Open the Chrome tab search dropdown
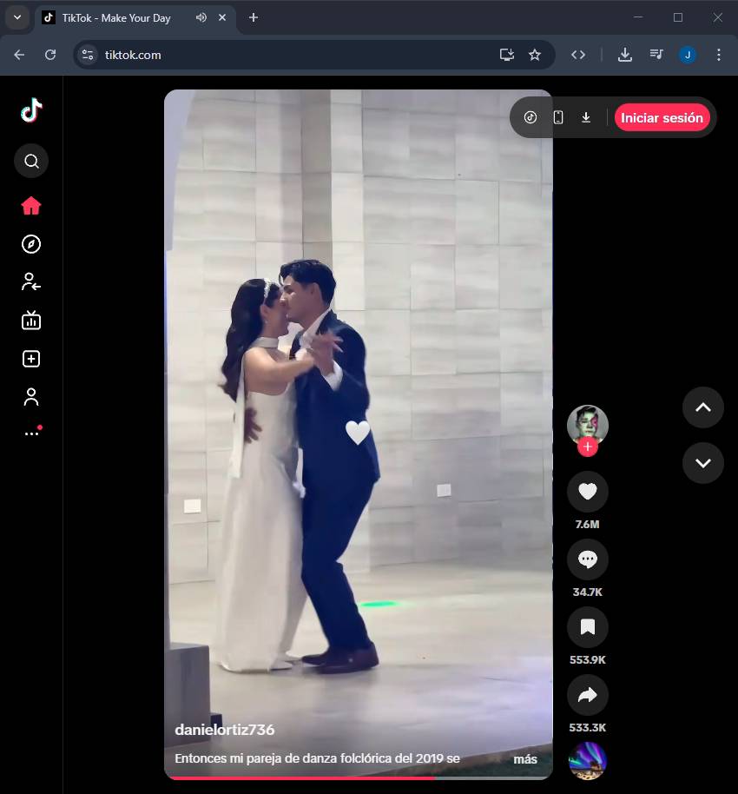 [x=16, y=17]
